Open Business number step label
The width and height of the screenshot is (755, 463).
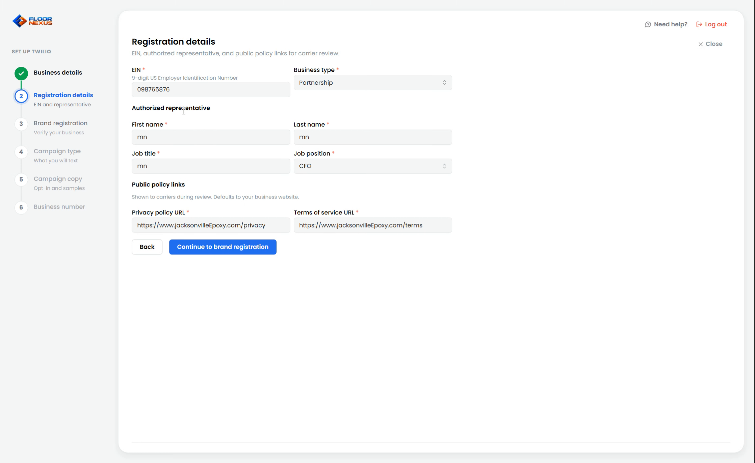pos(59,207)
